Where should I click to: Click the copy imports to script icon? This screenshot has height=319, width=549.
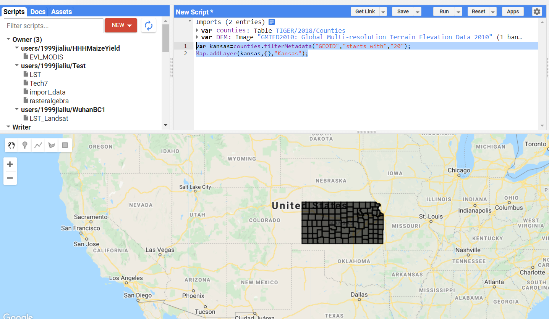(272, 22)
